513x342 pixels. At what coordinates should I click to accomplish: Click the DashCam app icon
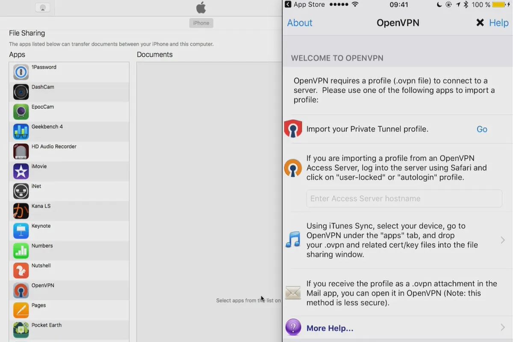(21, 92)
